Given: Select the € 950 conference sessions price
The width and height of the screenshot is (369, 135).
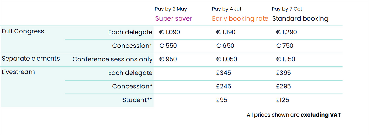Looking at the screenshot, I should [168, 59].
